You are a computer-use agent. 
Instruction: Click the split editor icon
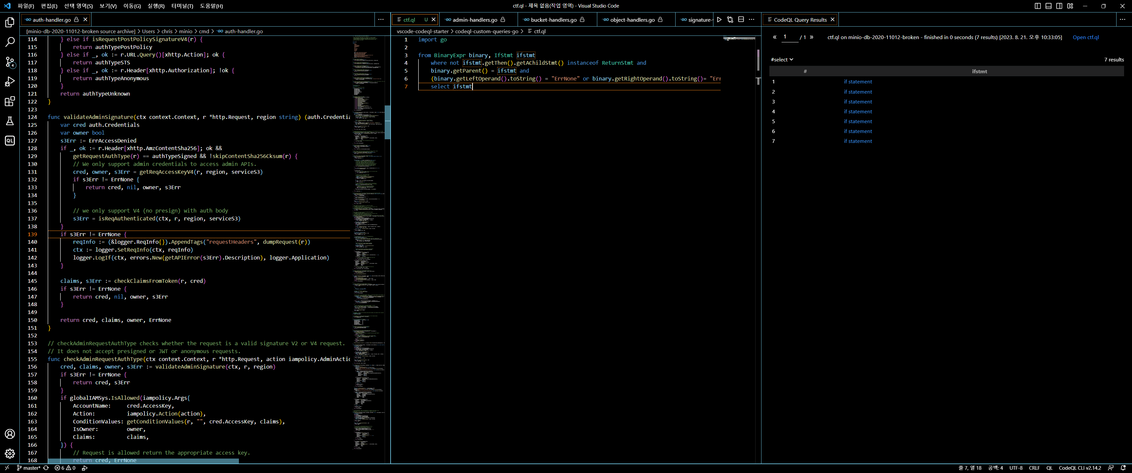pos(741,19)
